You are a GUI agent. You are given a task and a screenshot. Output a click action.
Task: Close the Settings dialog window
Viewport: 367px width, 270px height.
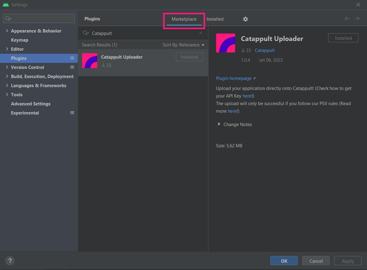pos(358,5)
